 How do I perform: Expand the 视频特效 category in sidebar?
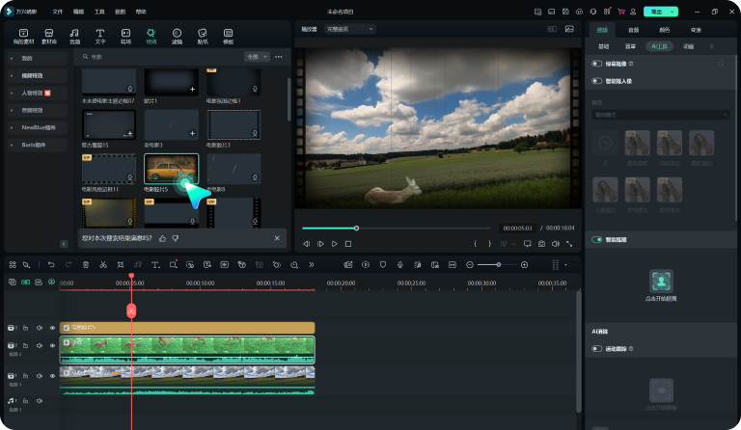(x=34, y=75)
